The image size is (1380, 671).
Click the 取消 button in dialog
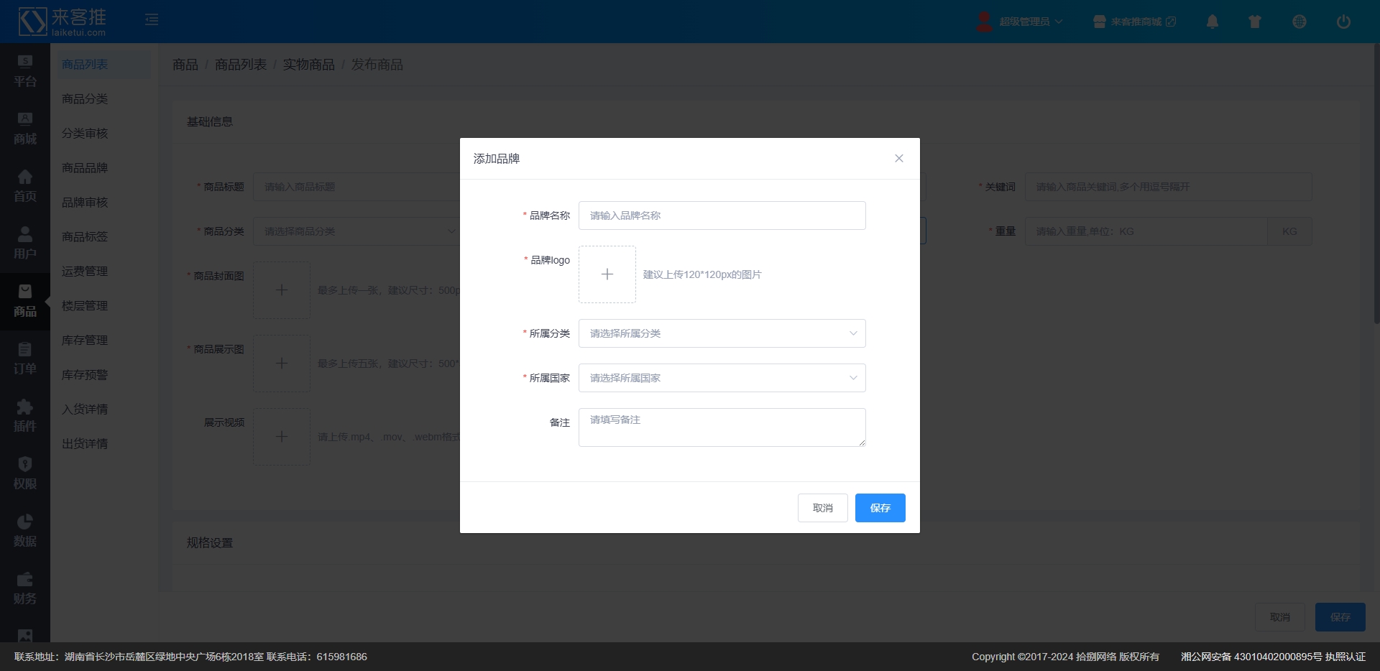822,508
